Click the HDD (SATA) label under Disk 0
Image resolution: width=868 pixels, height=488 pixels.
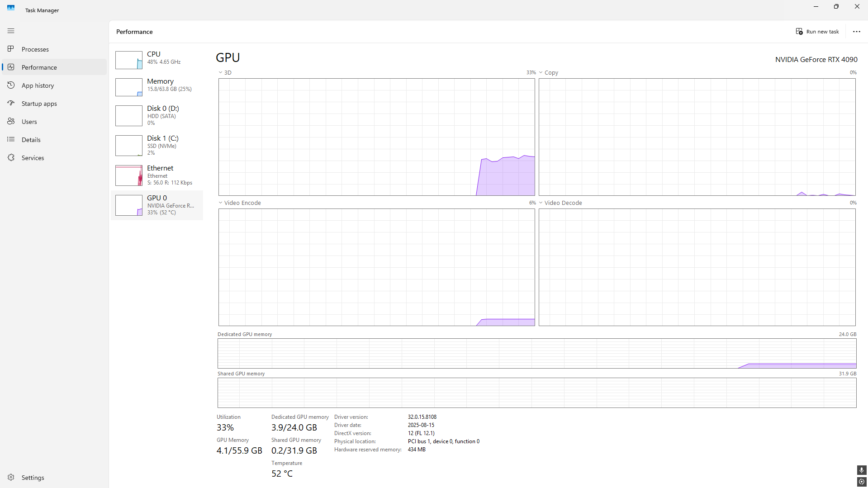click(x=161, y=116)
